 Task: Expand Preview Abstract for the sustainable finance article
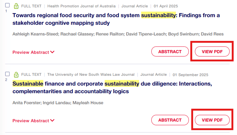pyautogui.click(x=33, y=121)
